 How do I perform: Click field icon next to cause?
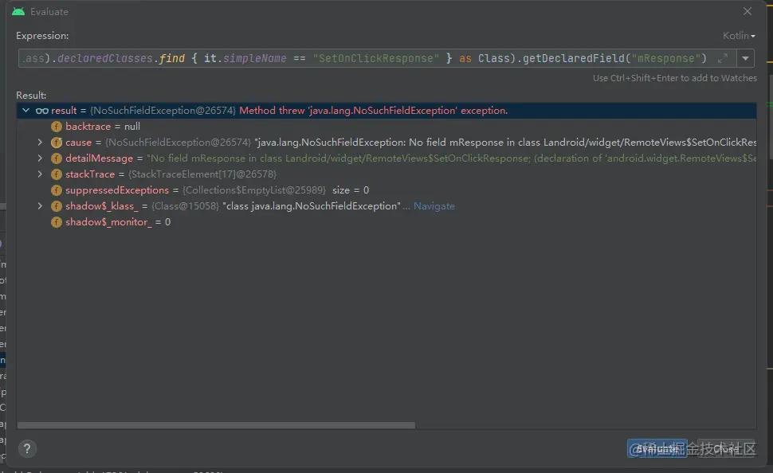(x=57, y=143)
